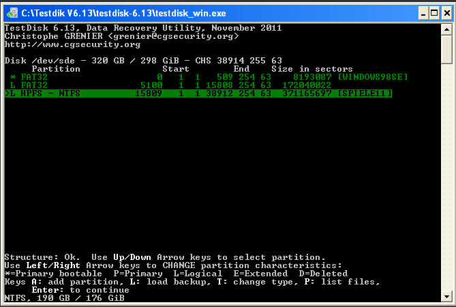Click the window title bar text
The height and width of the screenshot is (307, 456).
coord(123,14)
